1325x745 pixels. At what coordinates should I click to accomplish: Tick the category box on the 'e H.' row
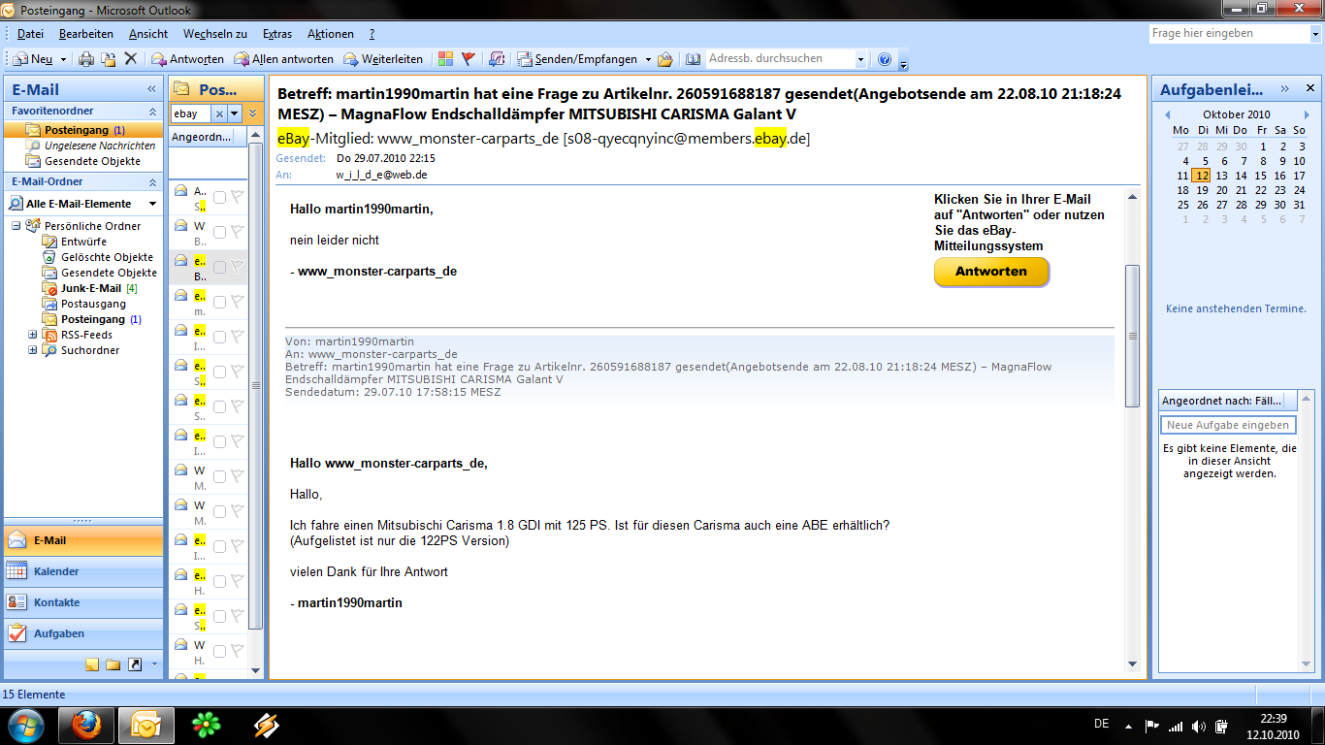pos(219,581)
